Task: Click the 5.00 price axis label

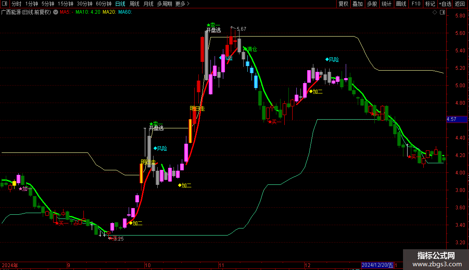Action: pos(460,86)
